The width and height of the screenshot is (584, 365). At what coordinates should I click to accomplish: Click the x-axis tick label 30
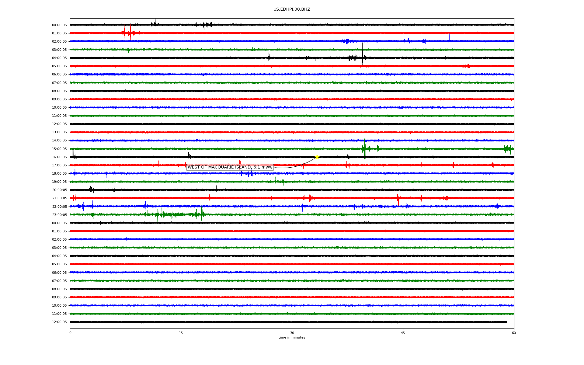292,333
